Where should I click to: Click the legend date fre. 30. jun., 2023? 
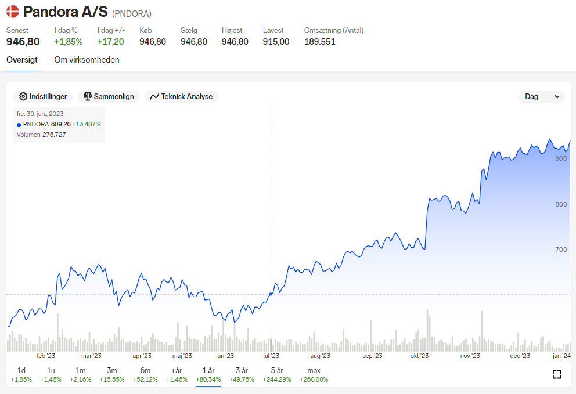pos(40,114)
